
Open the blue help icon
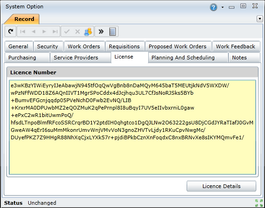[214, 7]
